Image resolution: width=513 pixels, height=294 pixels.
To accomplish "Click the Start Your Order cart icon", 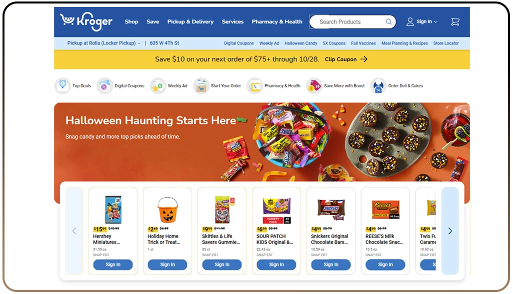I will coord(201,86).
